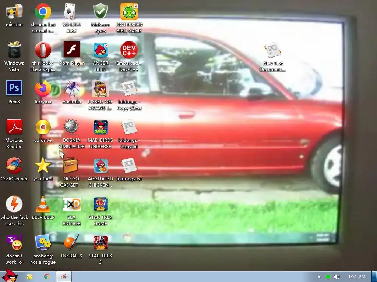Screen dimensions: 377x282
Task: Select the 'ANGER BIRD' game icon
Action: pyautogui.click(x=101, y=50)
